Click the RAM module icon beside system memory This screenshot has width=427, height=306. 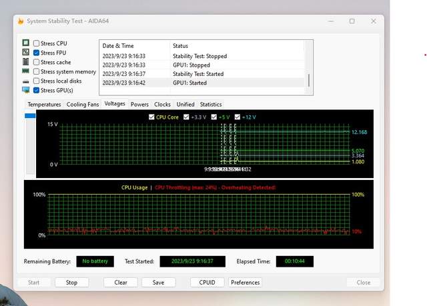coord(25,71)
